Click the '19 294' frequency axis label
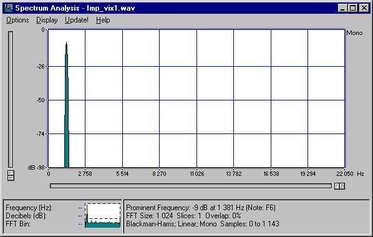373x237 pixels. pos(308,174)
